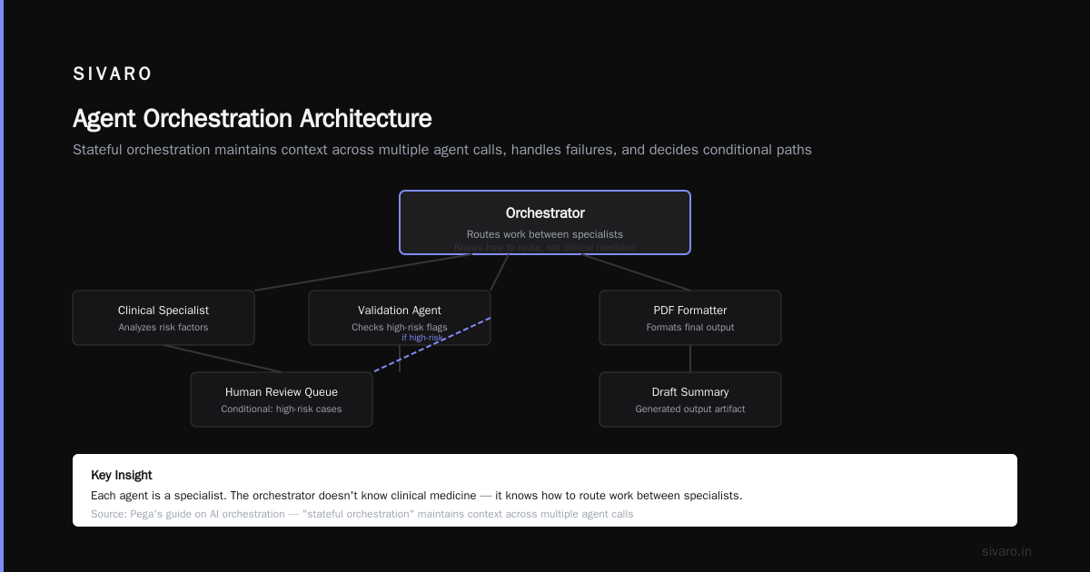1090x572 pixels.
Task: Click the Key Insight heading
Action: 122,475
